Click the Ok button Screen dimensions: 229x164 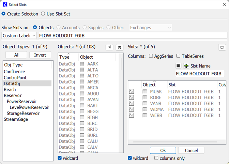pos(163,150)
